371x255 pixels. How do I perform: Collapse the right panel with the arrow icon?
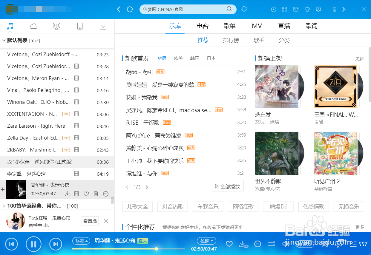(344, 10)
